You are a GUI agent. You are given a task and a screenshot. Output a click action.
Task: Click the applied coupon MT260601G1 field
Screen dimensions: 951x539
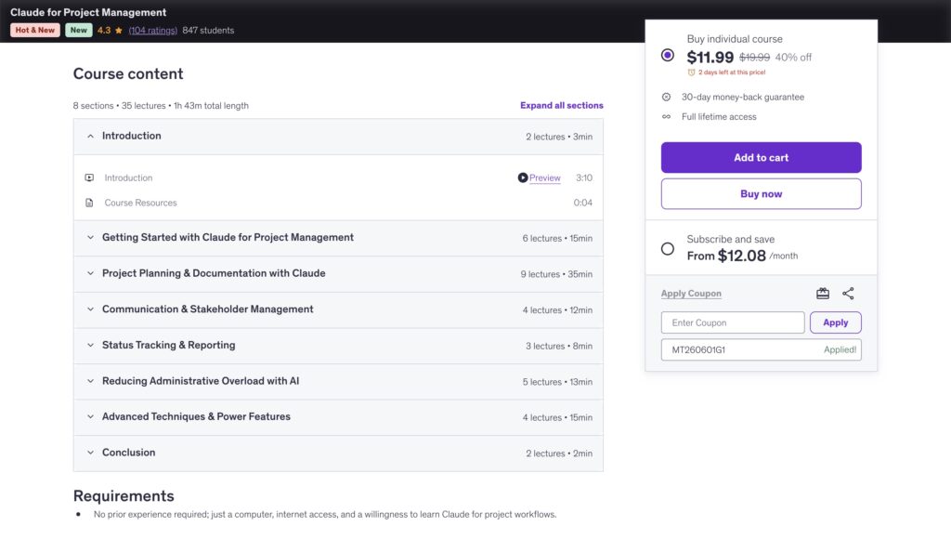point(762,349)
